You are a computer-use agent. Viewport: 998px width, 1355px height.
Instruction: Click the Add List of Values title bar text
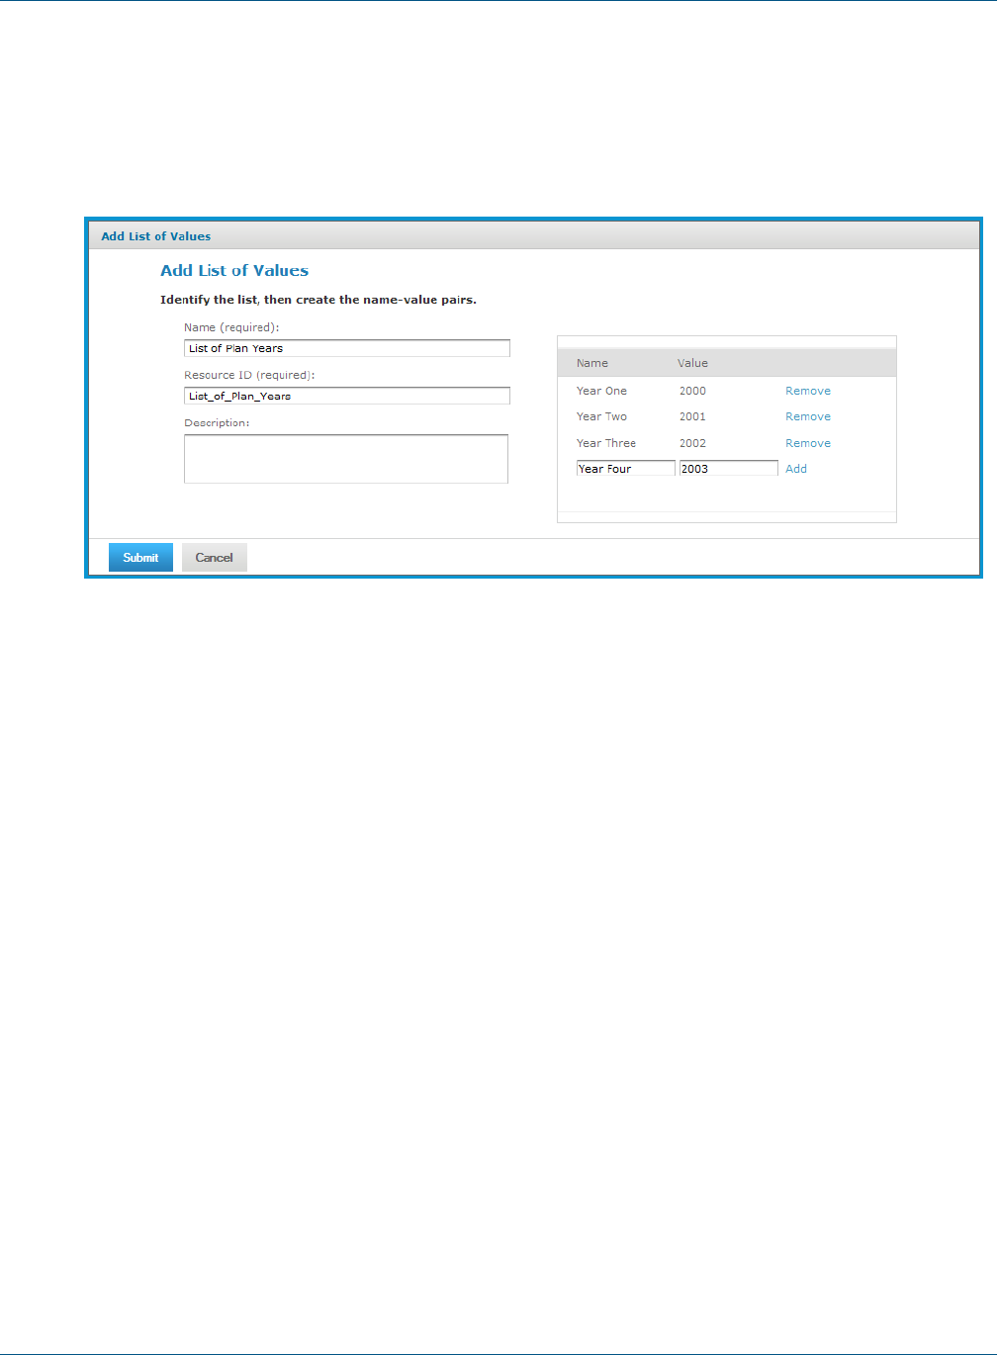point(156,236)
